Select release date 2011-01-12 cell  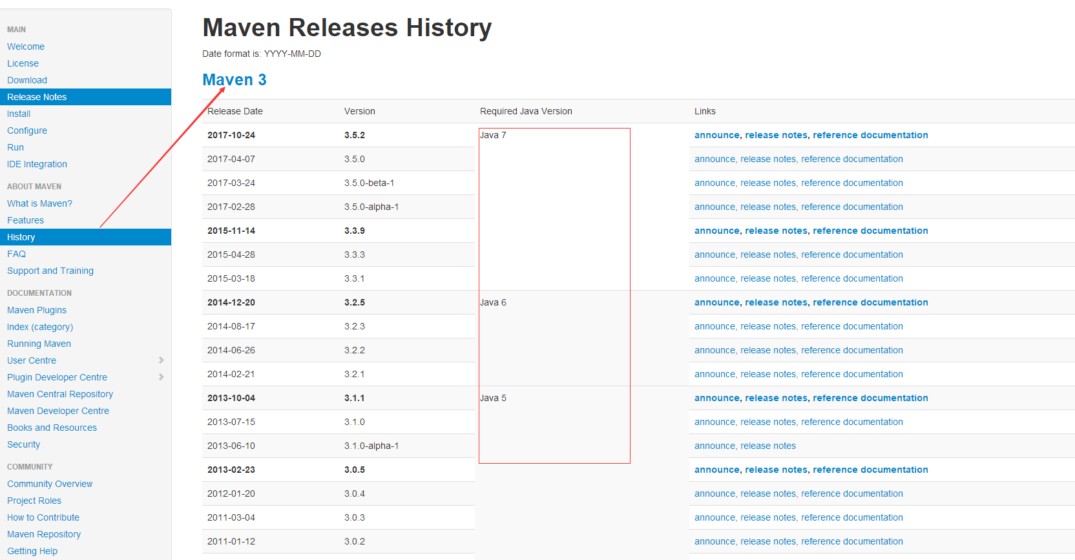coord(271,541)
